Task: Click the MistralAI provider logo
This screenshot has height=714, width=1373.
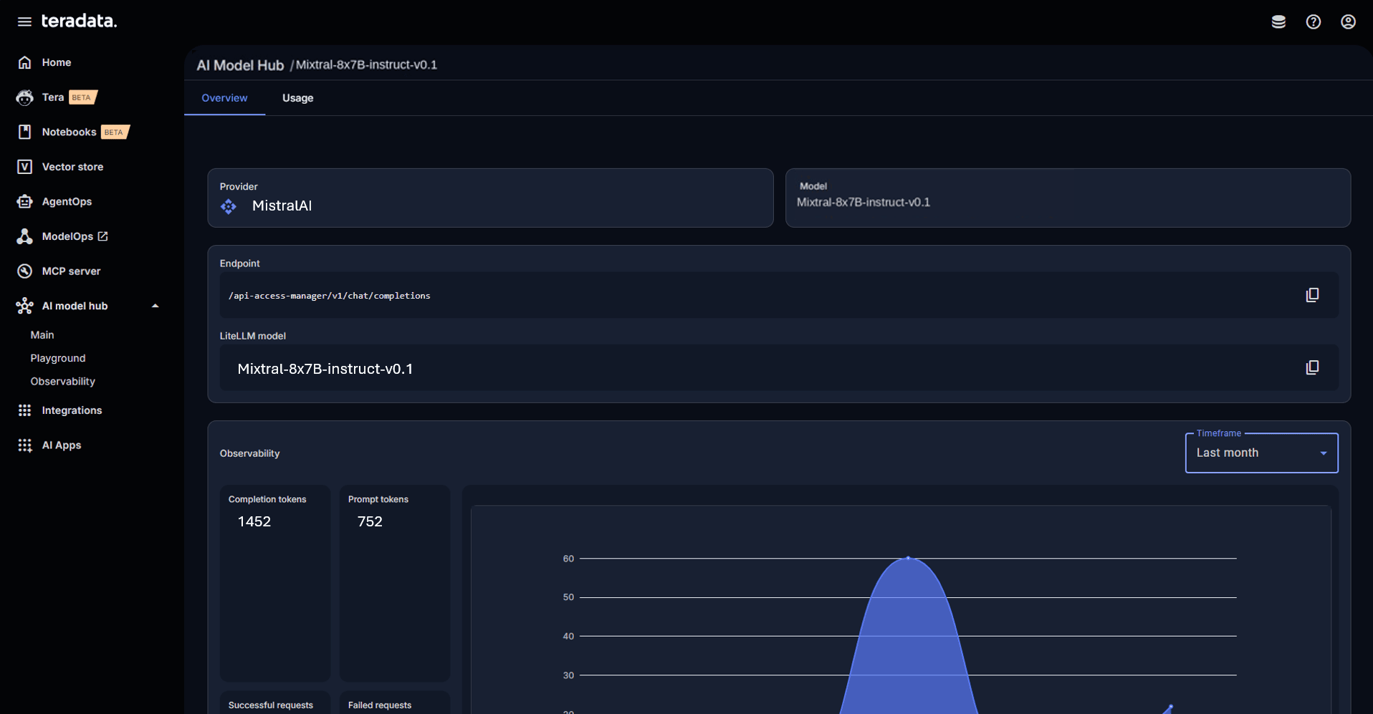Action: click(229, 206)
